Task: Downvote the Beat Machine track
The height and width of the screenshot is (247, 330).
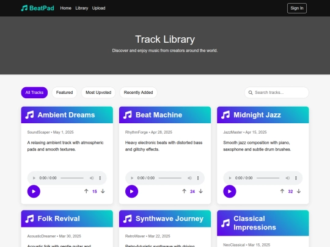Action: 201,191
